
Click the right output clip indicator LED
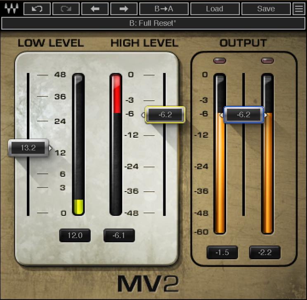click(x=267, y=61)
